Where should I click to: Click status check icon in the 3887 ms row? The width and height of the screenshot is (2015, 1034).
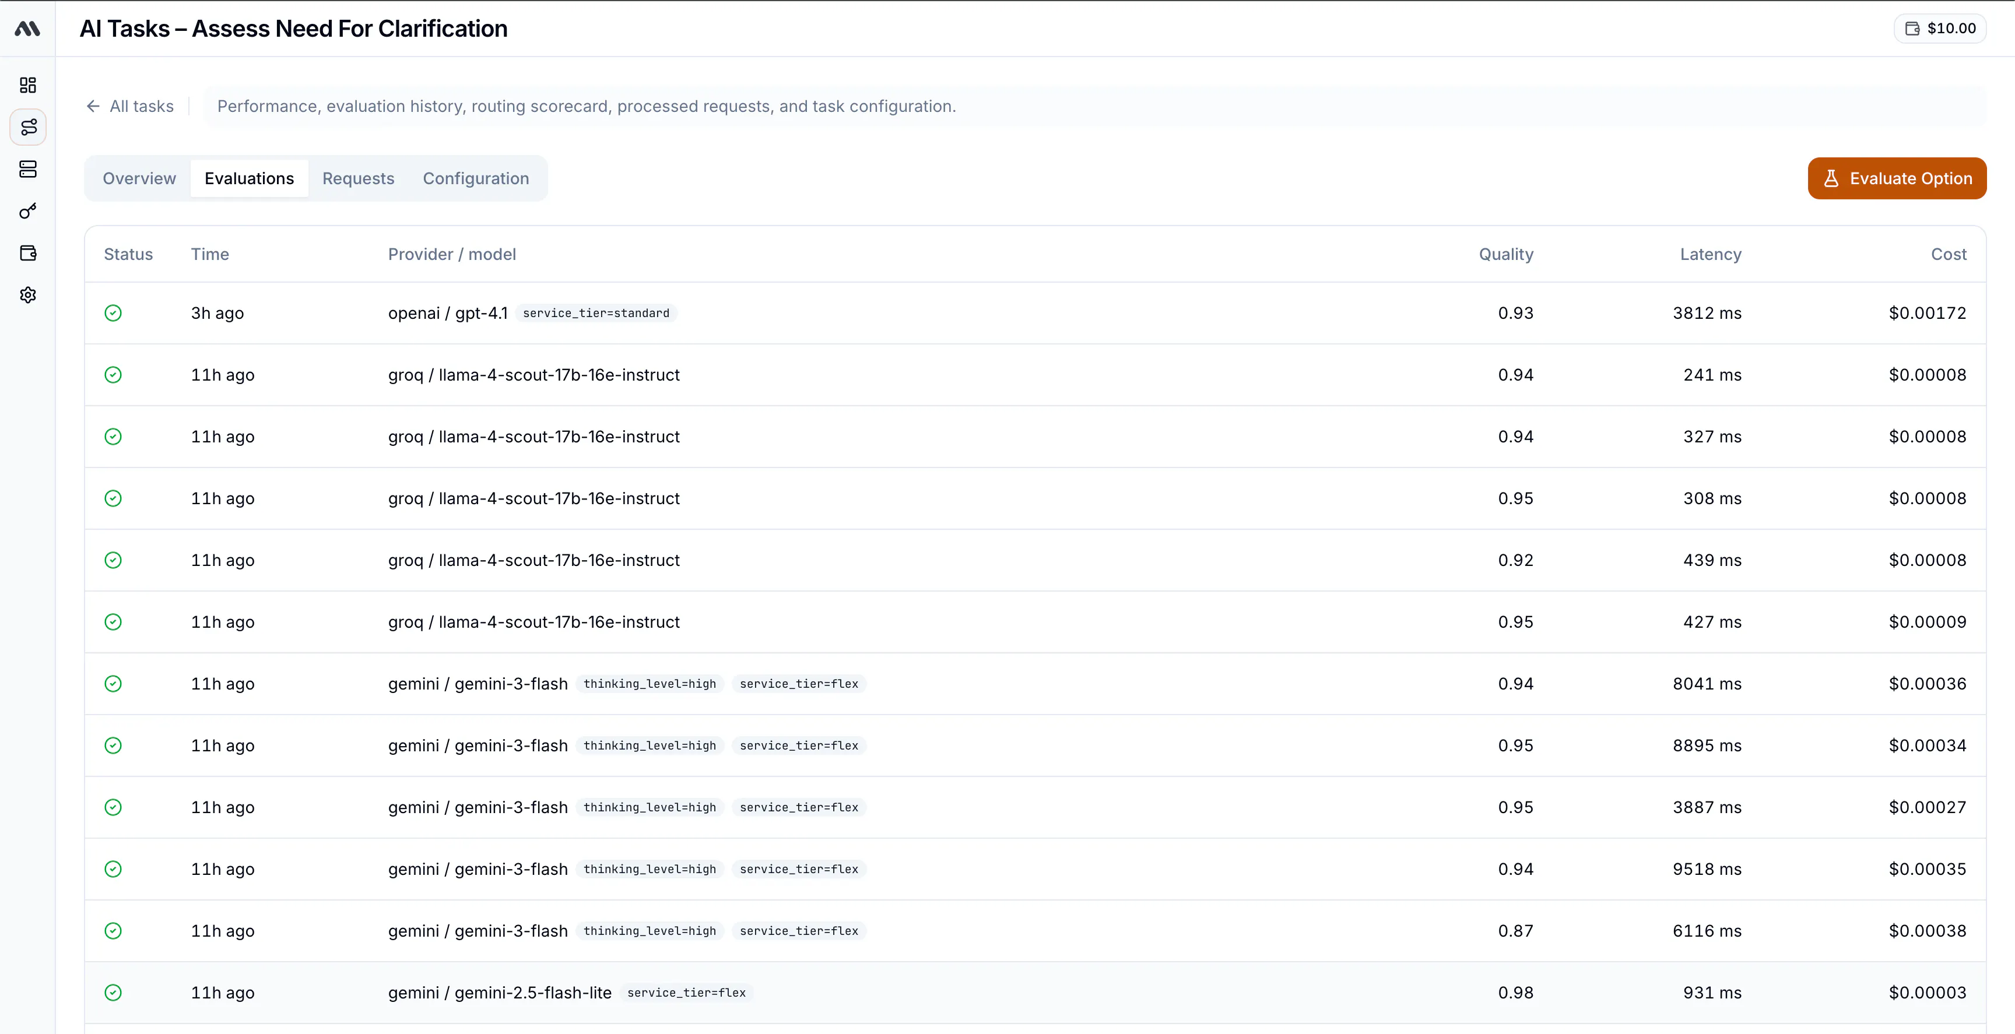point(114,807)
